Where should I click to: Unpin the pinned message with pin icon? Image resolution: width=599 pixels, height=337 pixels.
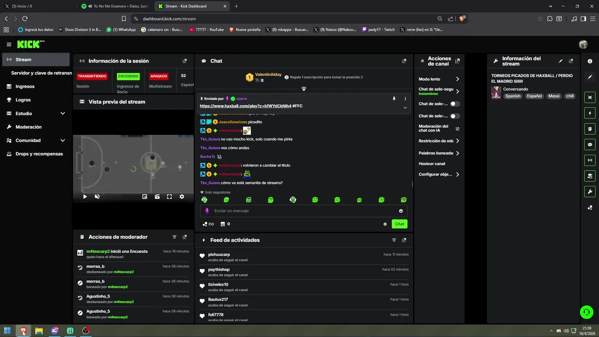[x=394, y=99]
